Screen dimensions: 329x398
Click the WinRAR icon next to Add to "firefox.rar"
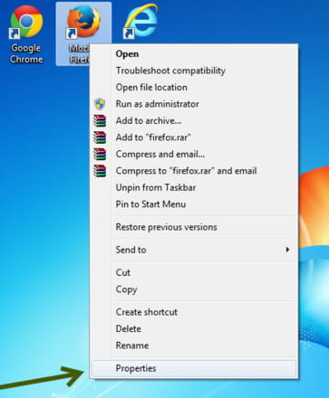[x=100, y=137]
